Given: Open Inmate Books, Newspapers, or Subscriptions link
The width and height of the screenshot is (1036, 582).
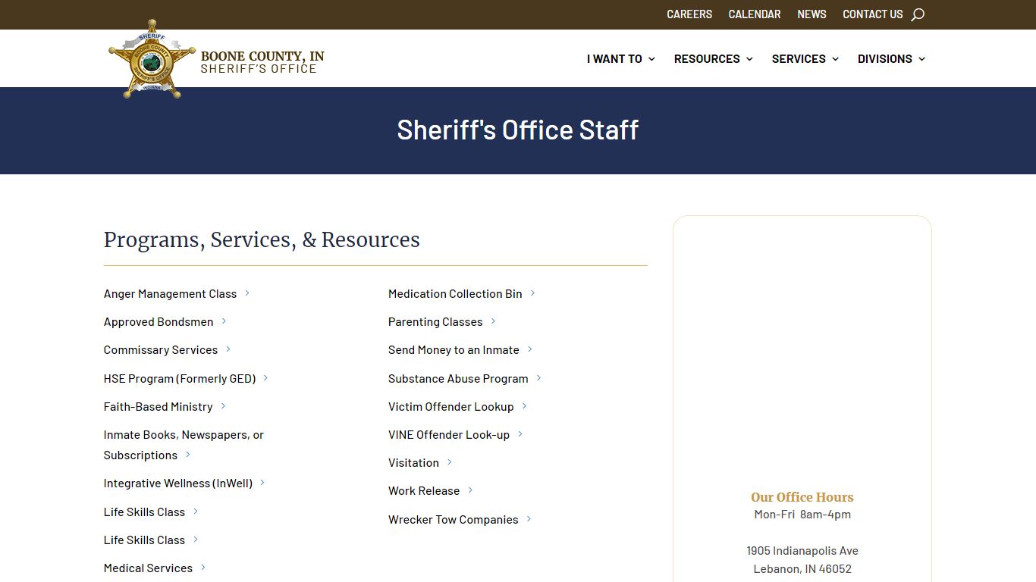Looking at the screenshot, I should tap(184, 445).
